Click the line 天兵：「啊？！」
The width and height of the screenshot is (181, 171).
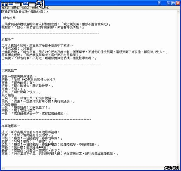(13, 89)
